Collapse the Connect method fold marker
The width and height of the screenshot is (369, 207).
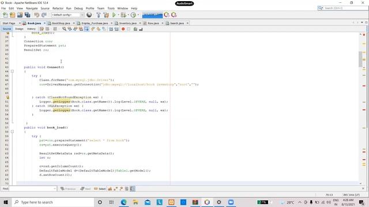(13, 71)
